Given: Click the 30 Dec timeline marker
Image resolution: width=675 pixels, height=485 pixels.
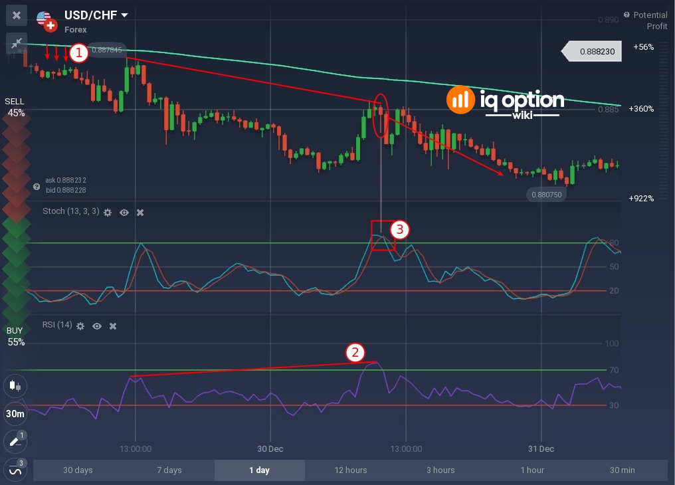Looking at the screenshot, I should [x=270, y=449].
